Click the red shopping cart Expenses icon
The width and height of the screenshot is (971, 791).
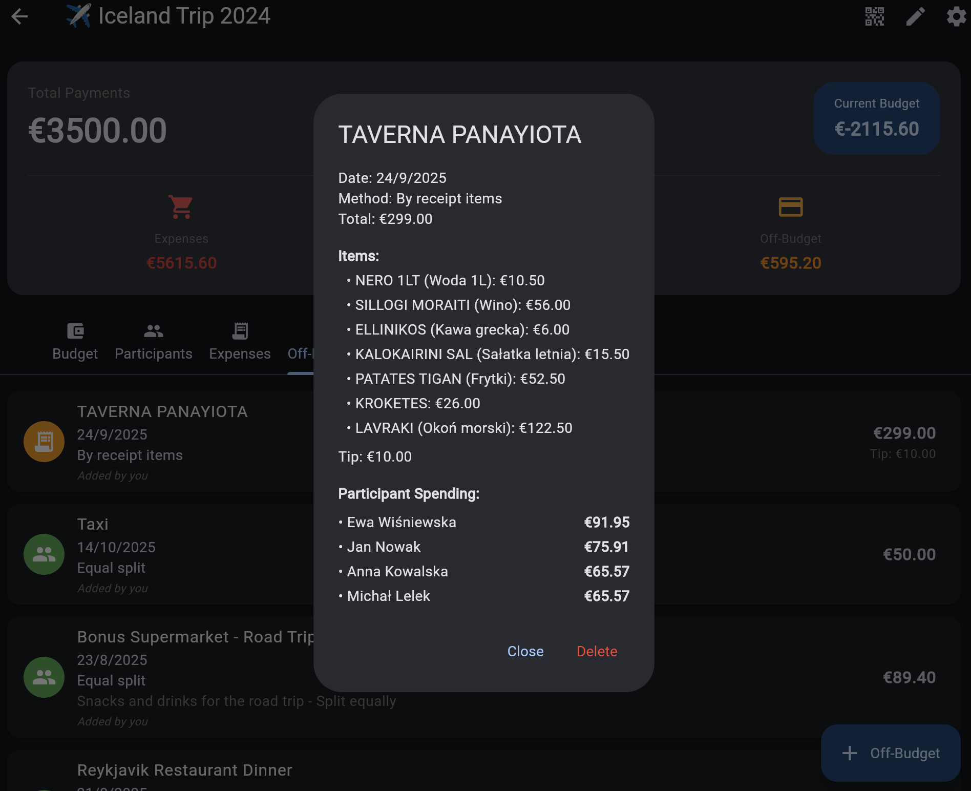pyautogui.click(x=181, y=207)
